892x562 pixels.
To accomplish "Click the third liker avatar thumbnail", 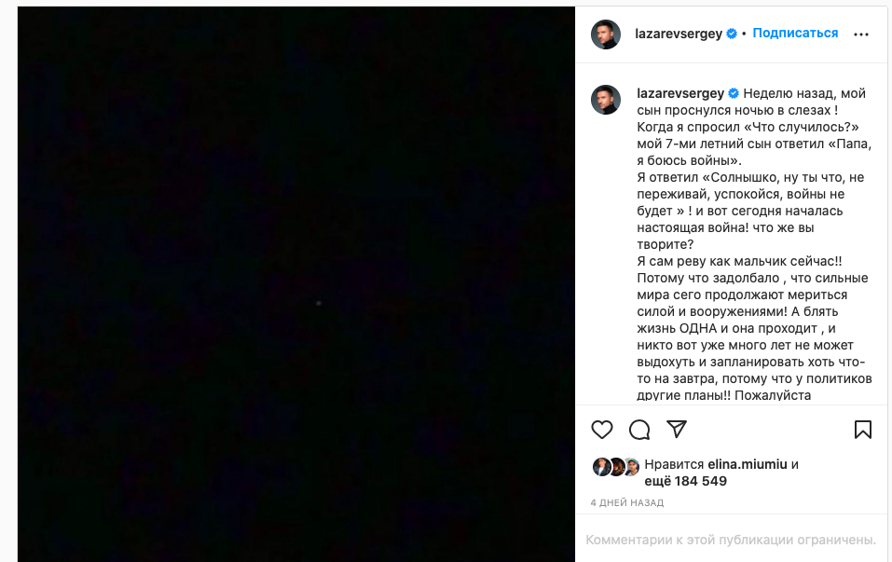I will point(631,467).
